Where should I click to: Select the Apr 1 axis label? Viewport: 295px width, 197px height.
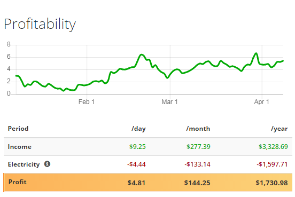pyautogui.click(x=262, y=102)
